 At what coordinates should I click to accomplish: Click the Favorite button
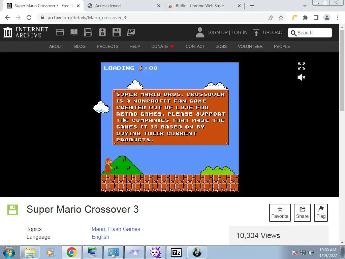tap(280, 213)
